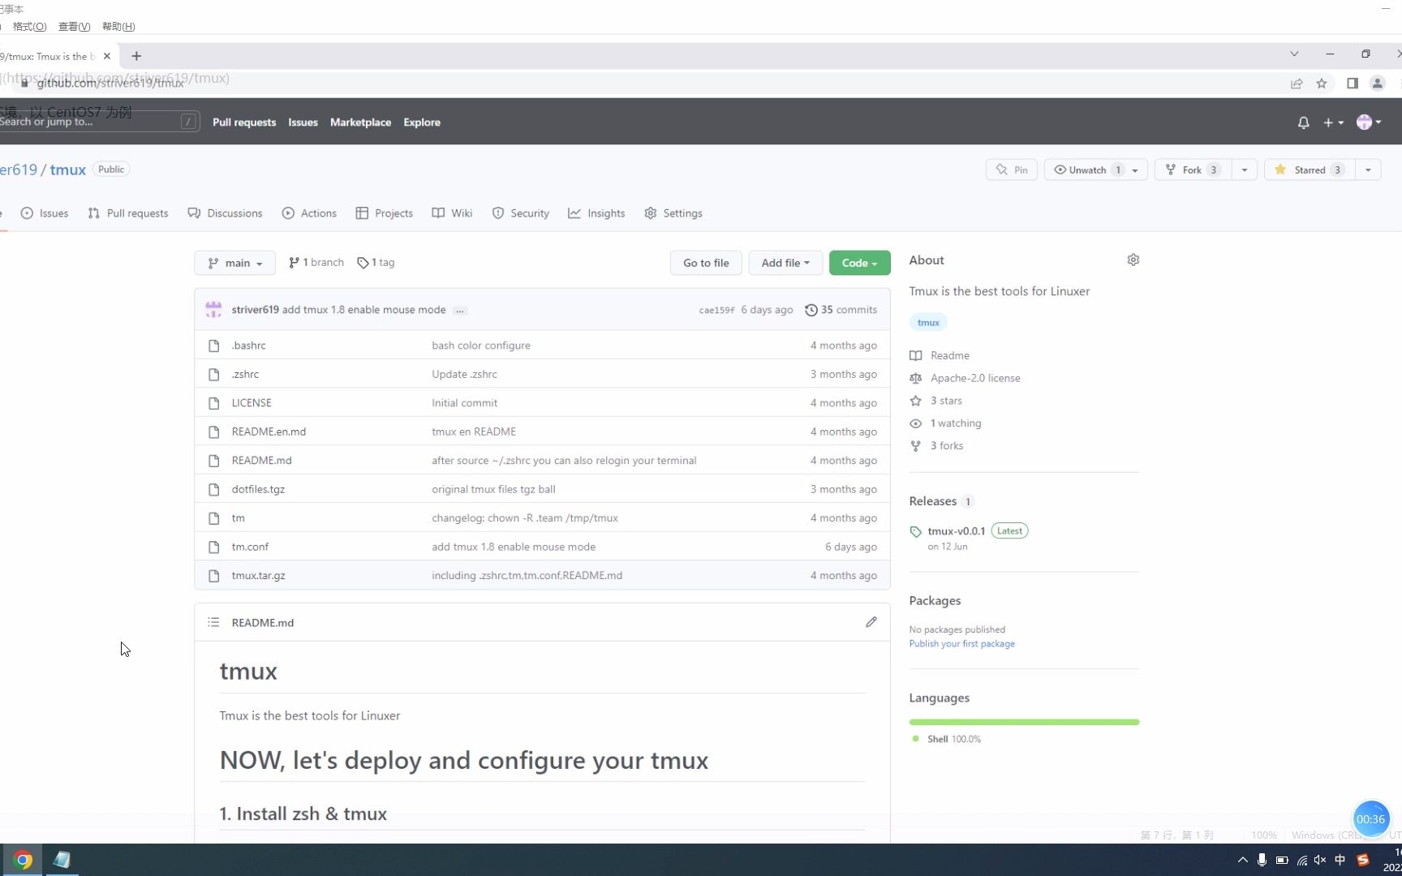Edit README.md with the pencil icon
The height and width of the screenshot is (876, 1402).
(x=871, y=622)
